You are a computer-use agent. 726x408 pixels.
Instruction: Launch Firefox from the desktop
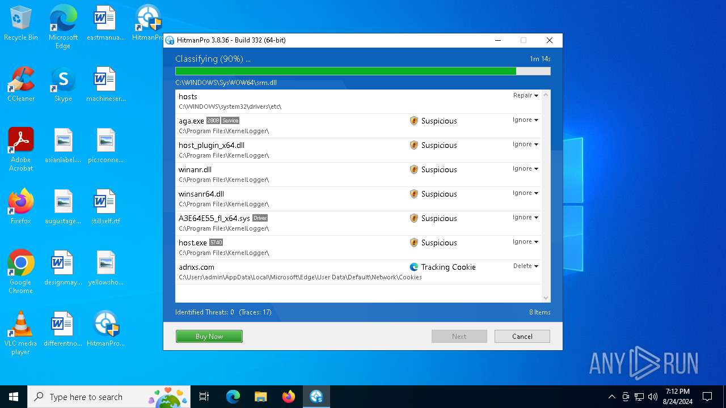click(x=21, y=207)
